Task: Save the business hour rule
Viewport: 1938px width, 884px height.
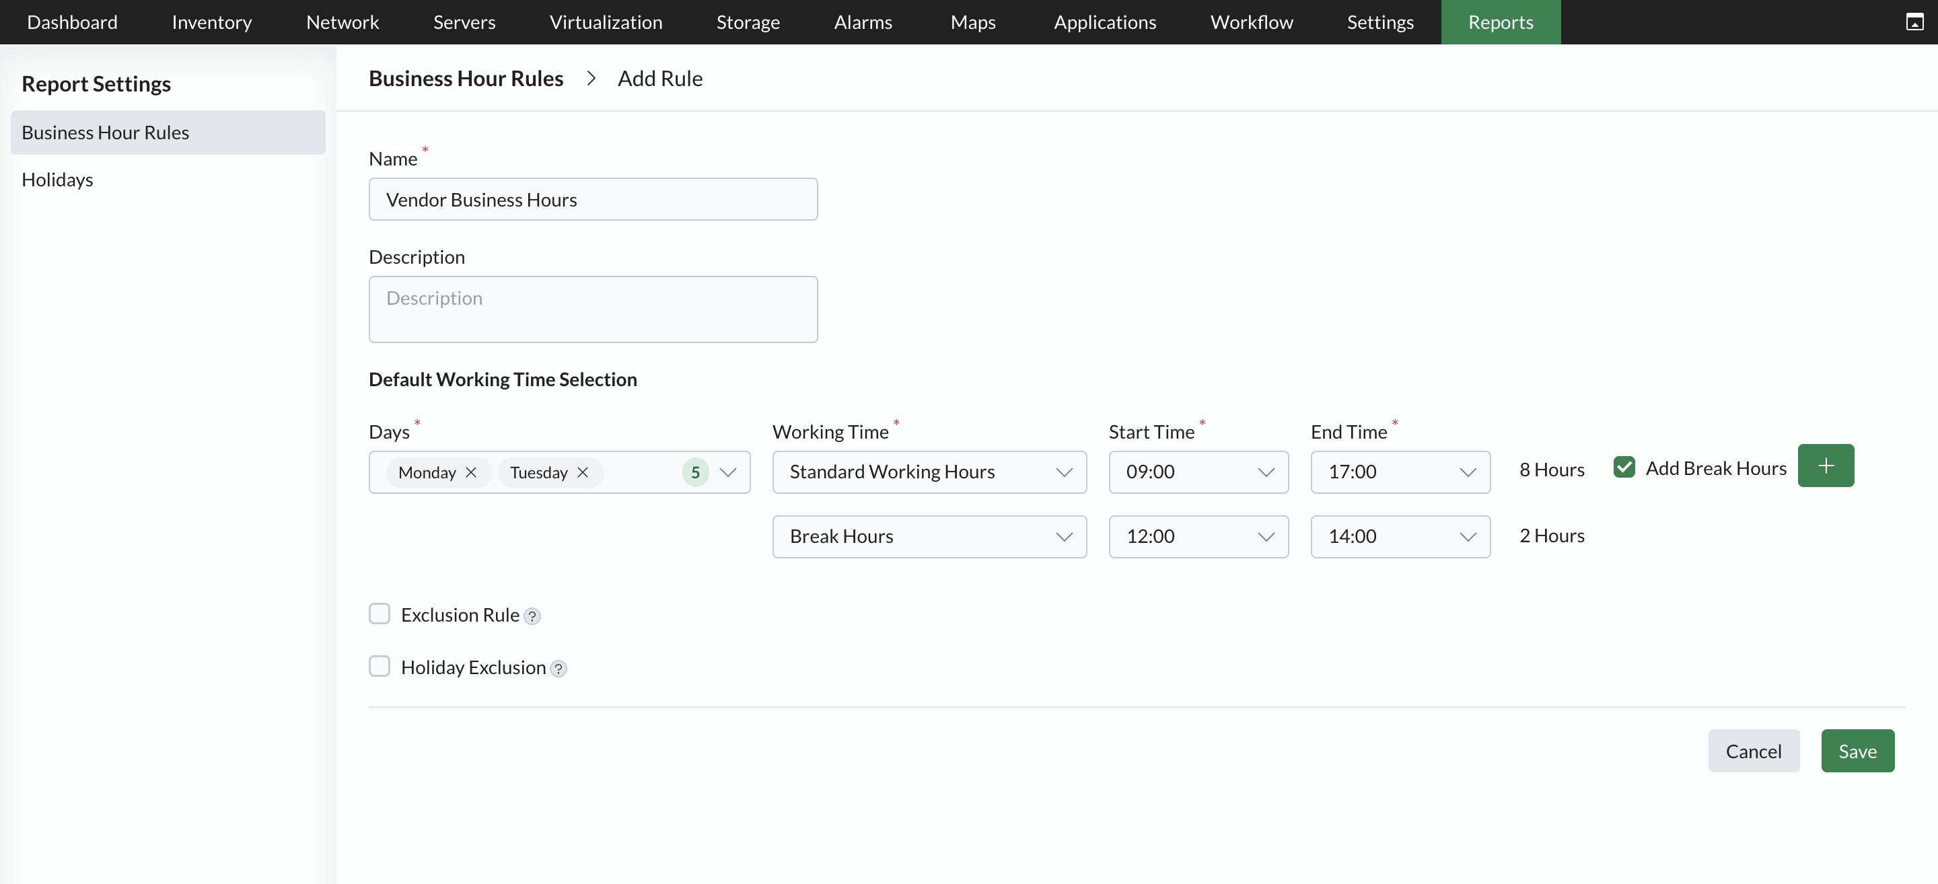Action: point(1857,750)
